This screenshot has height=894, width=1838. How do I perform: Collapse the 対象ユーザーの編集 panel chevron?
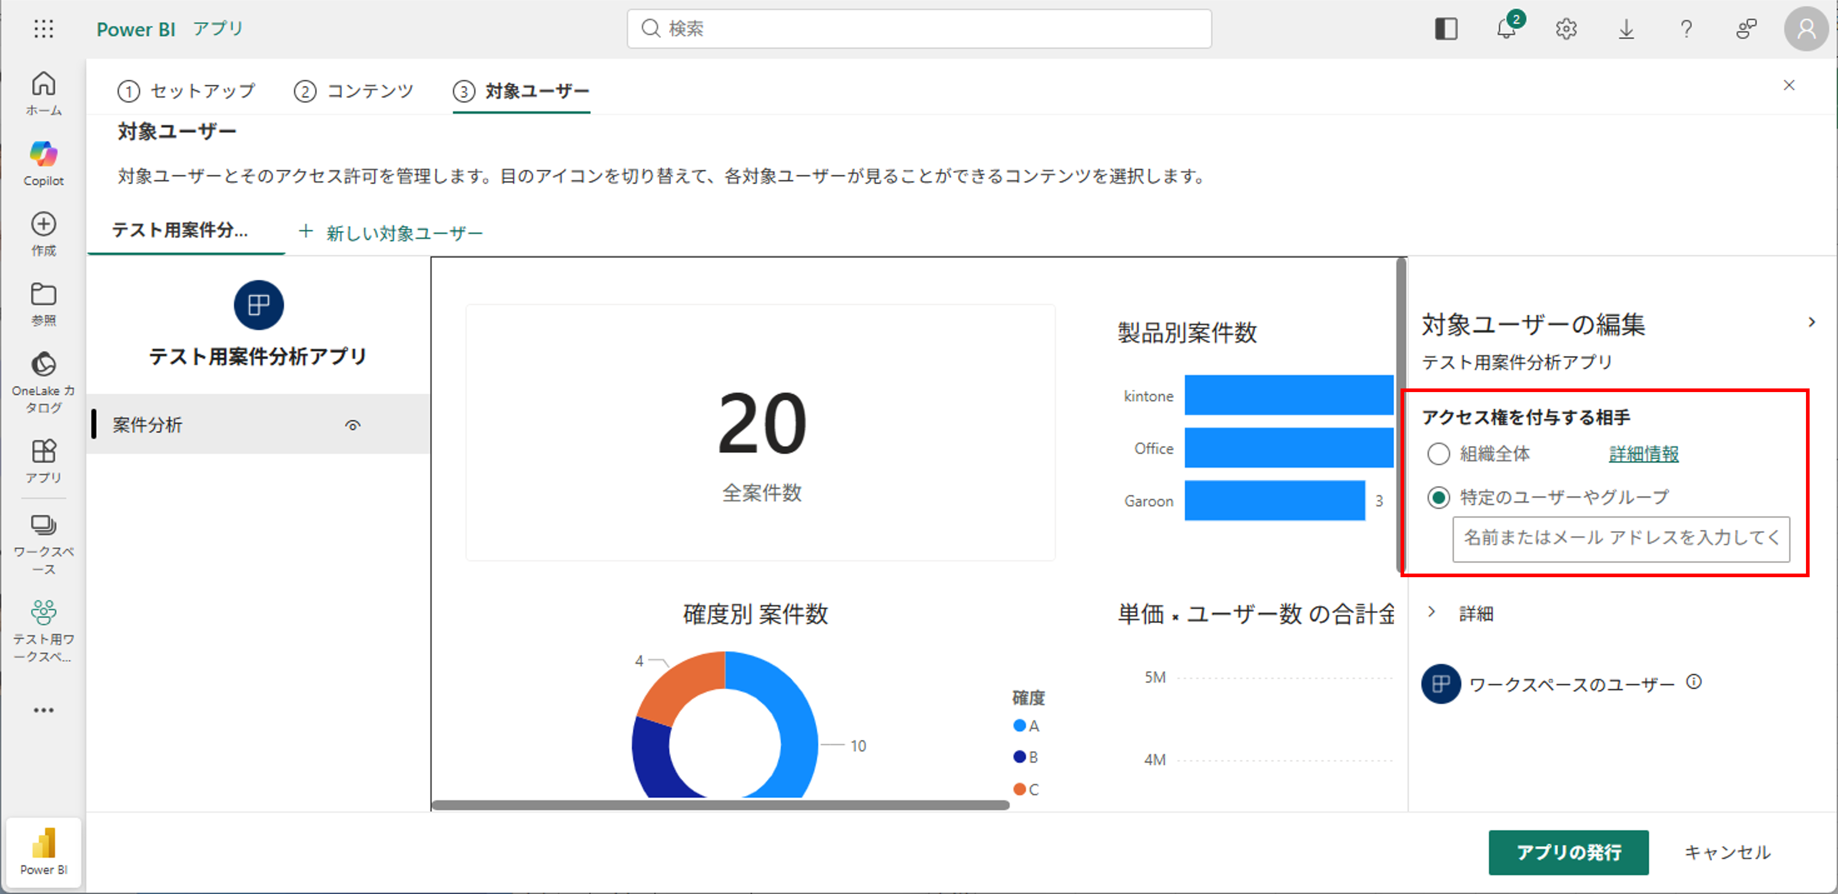(x=1811, y=323)
